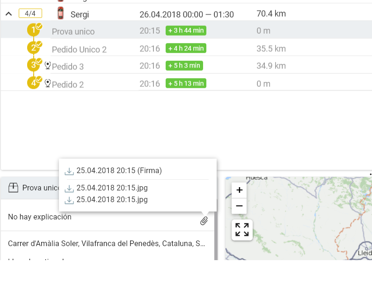Click download icon next to Firma file

pos(69,171)
